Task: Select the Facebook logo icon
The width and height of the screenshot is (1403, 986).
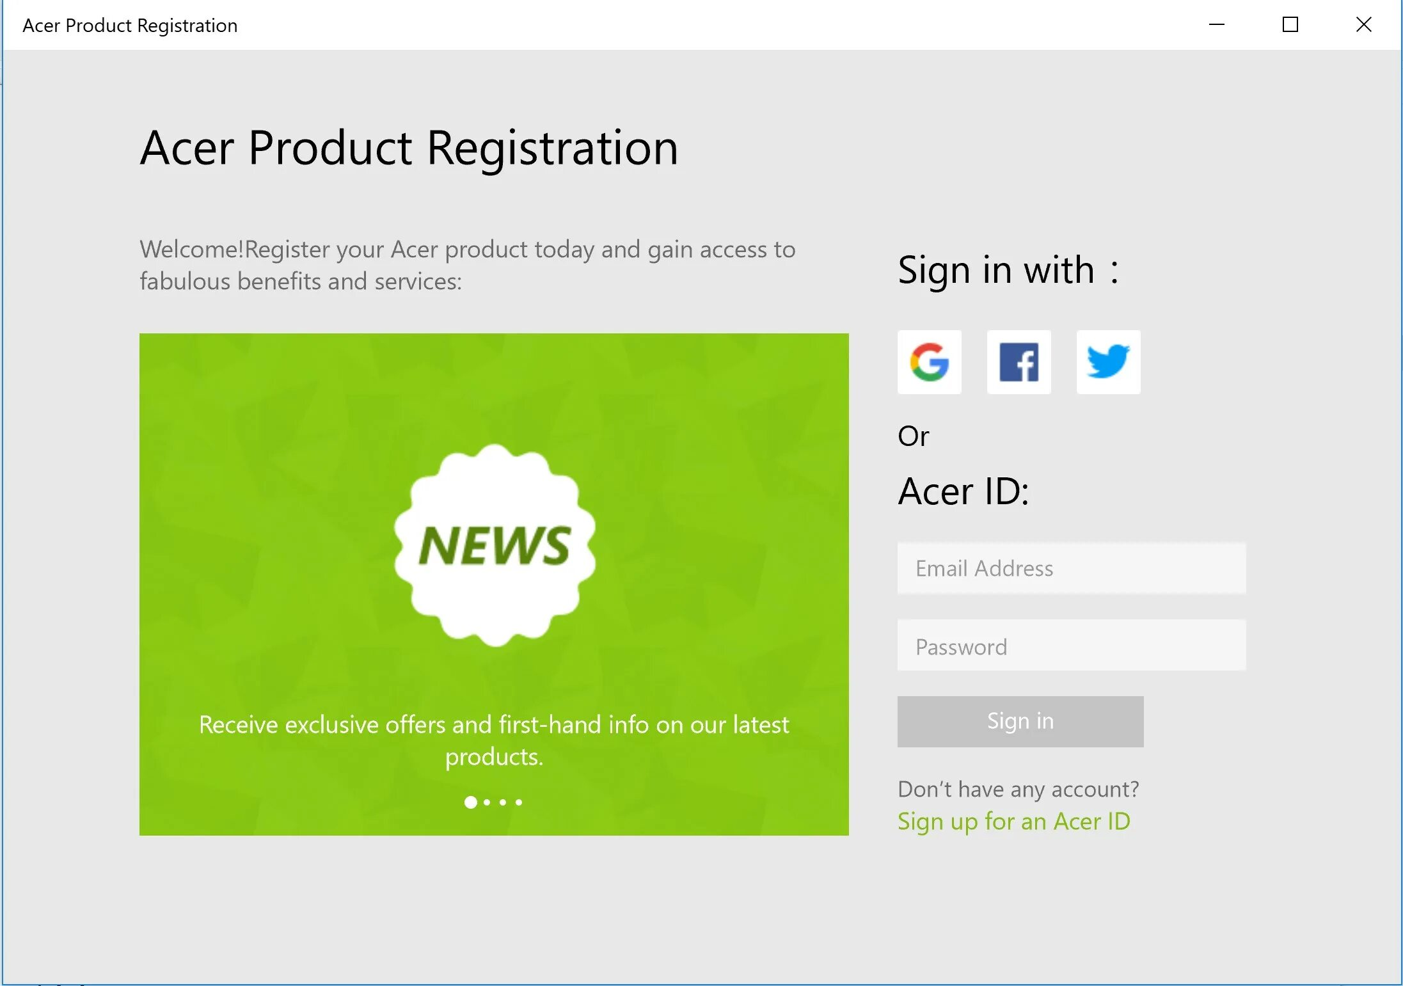Action: tap(1019, 362)
